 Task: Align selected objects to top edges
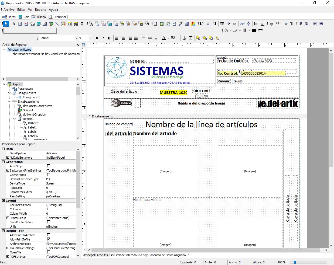point(222,24)
